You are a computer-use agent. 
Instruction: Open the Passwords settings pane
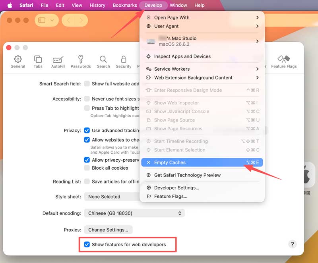(x=81, y=62)
